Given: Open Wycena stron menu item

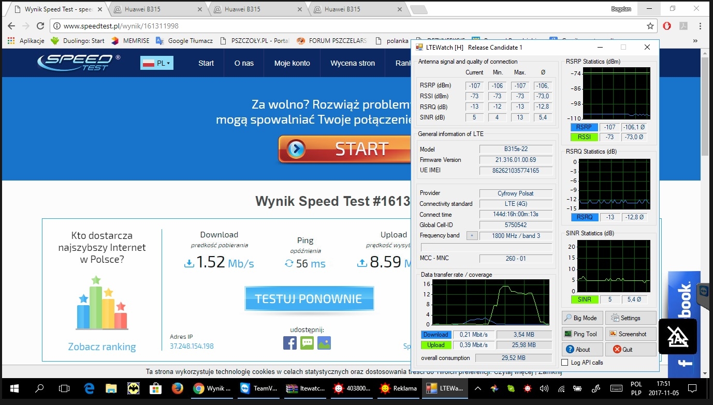Looking at the screenshot, I should [353, 63].
